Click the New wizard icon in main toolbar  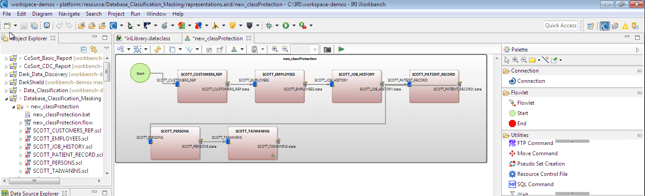[x=7, y=26]
